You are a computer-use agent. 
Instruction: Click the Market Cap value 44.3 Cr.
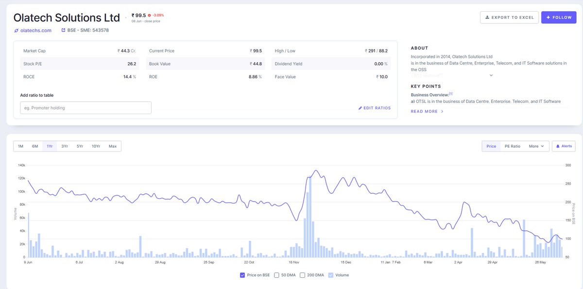point(127,51)
